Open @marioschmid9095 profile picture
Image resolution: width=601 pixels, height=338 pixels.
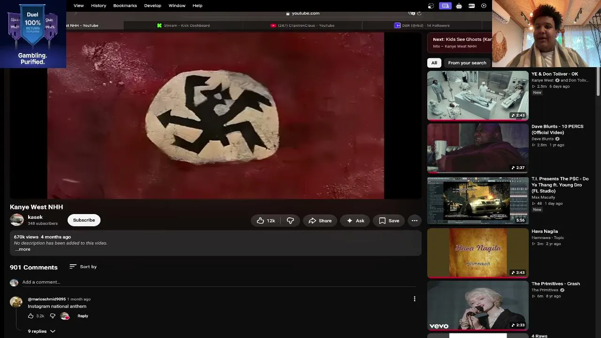coord(16,302)
